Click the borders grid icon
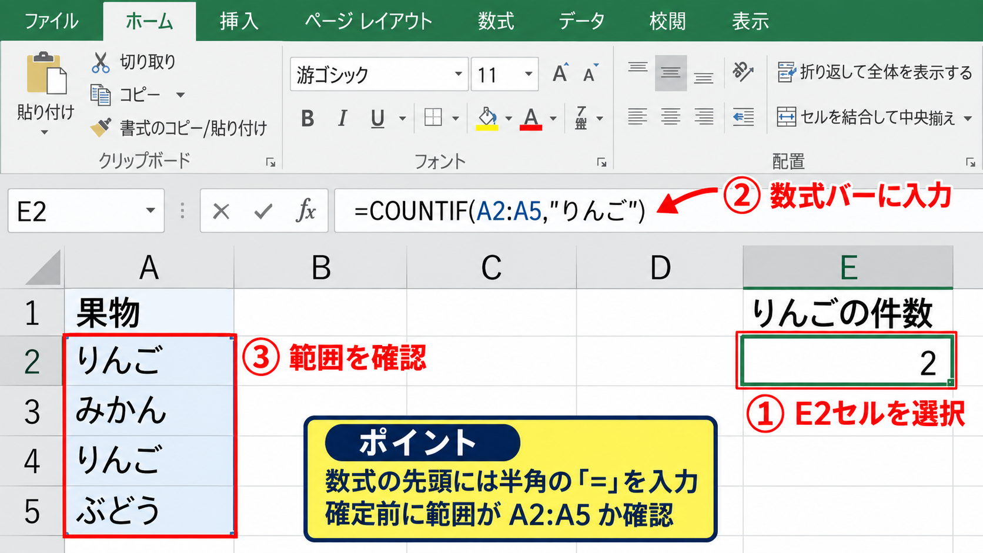The width and height of the screenshot is (983, 553). coord(433,118)
